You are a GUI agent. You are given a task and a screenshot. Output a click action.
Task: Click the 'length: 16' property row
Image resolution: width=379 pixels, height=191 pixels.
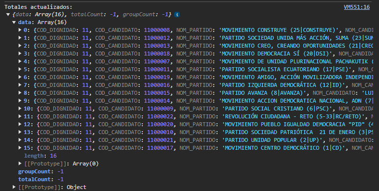point(40,156)
